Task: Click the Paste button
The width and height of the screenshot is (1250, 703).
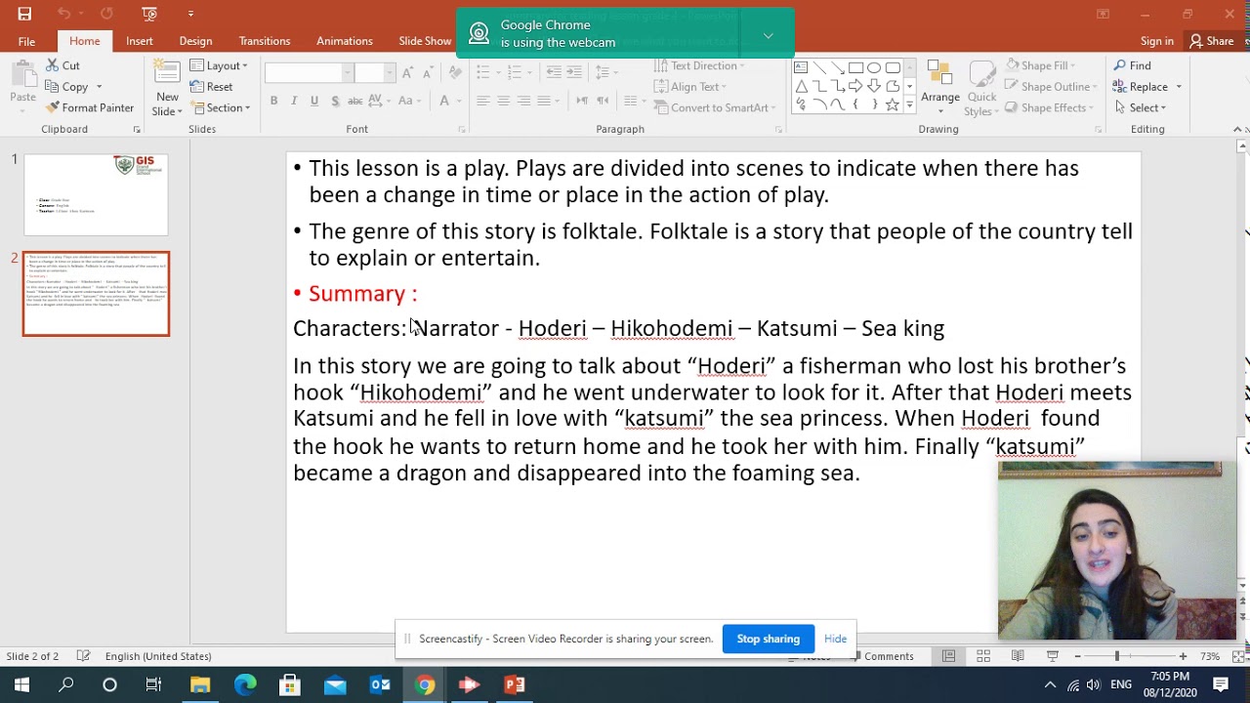Action: (x=22, y=86)
